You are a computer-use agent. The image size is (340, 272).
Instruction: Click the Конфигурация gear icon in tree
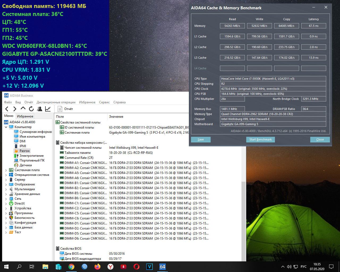tap(11, 223)
